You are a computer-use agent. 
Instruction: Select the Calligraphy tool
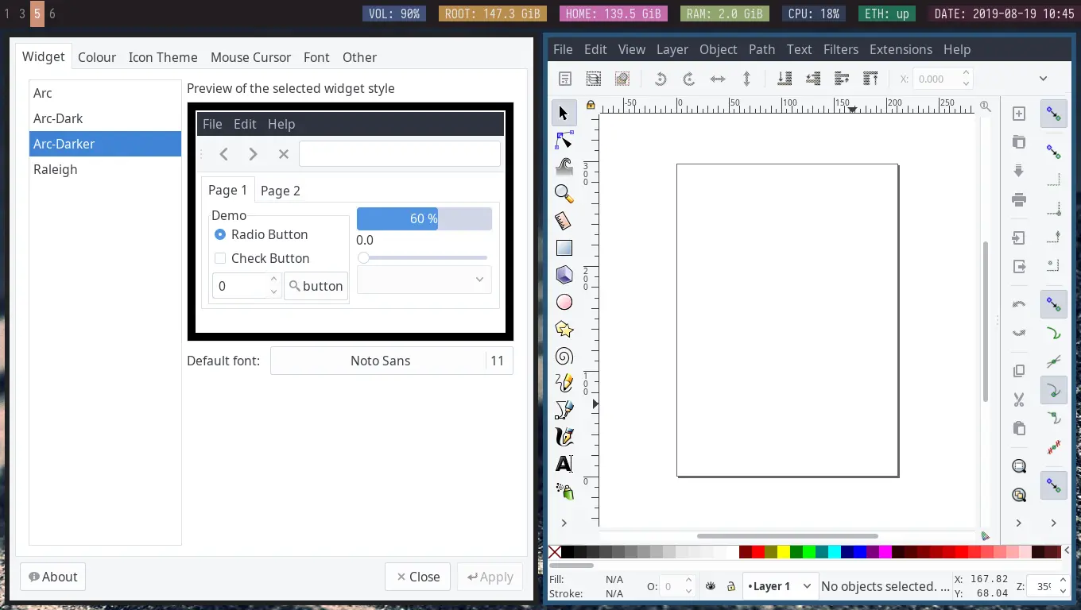pos(564,437)
